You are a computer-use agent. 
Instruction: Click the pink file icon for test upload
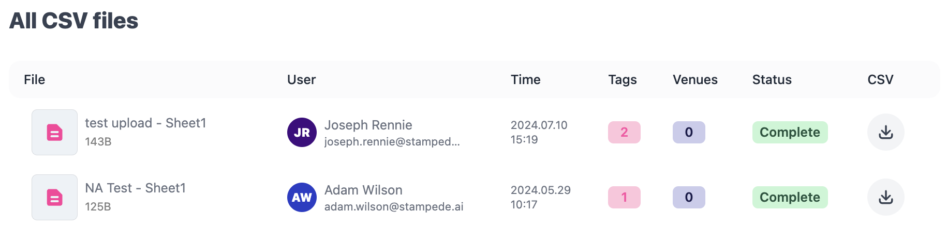coord(54,132)
